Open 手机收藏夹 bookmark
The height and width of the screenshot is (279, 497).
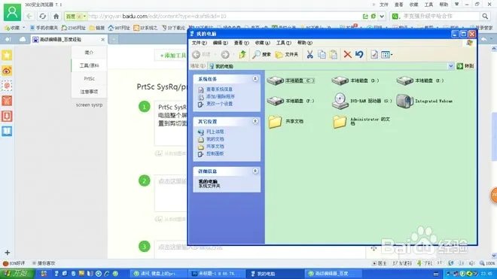click(44, 28)
